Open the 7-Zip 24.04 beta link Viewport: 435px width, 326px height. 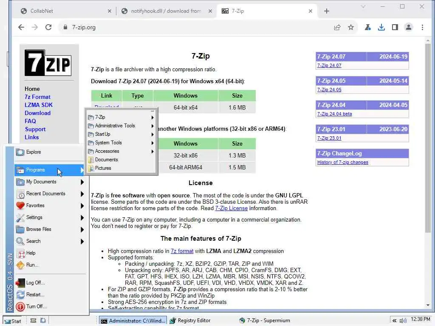point(334,114)
